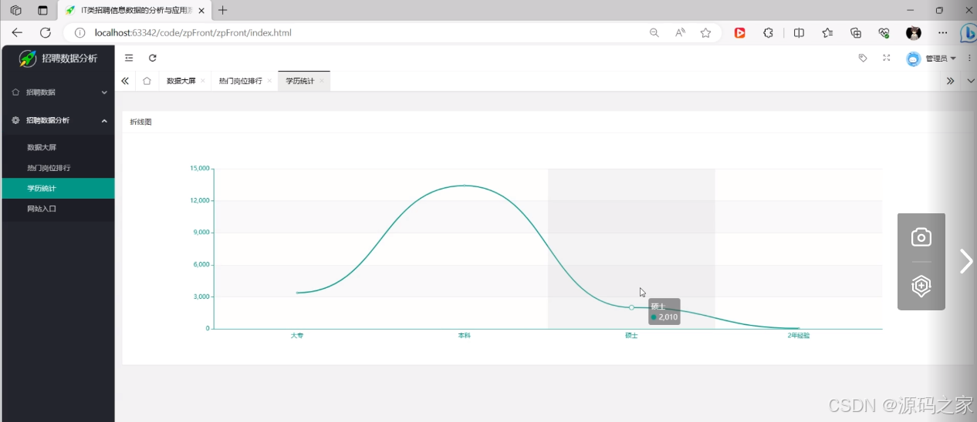
Task: Click the Read aloud icon in the address bar
Action: coord(680,33)
